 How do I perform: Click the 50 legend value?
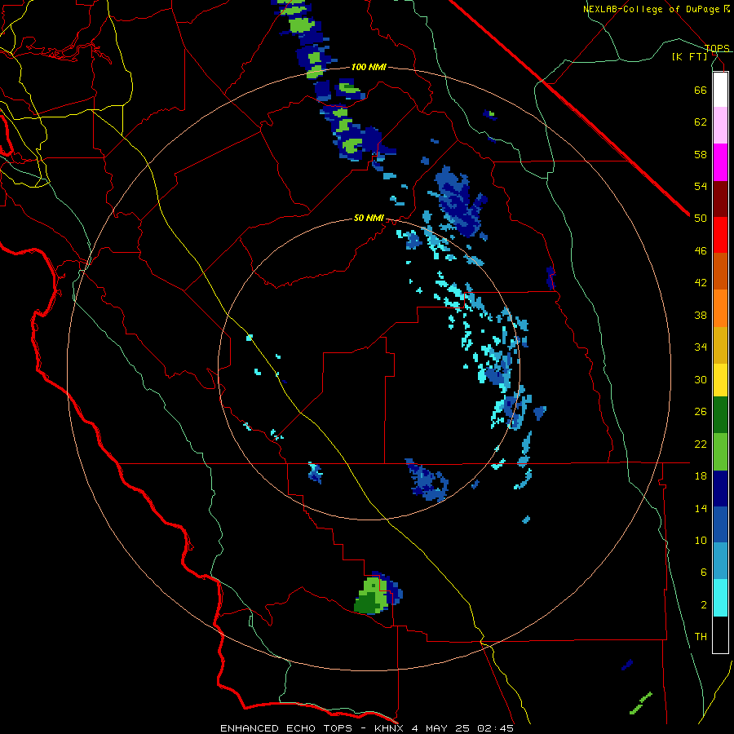[701, 219]
